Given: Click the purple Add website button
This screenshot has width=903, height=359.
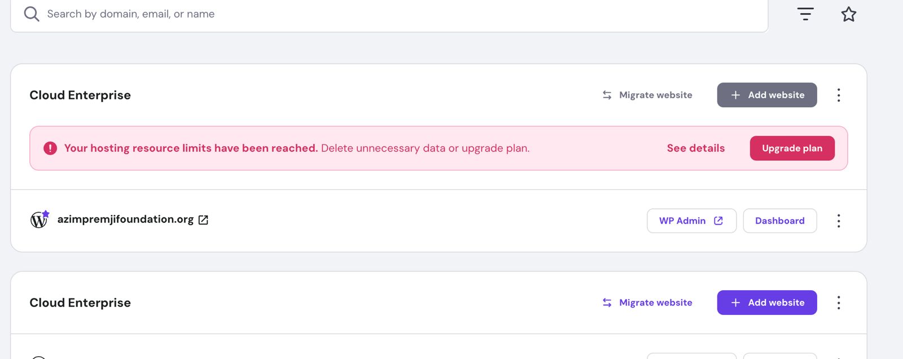Looking at the screenshot, I should (766, 303).
